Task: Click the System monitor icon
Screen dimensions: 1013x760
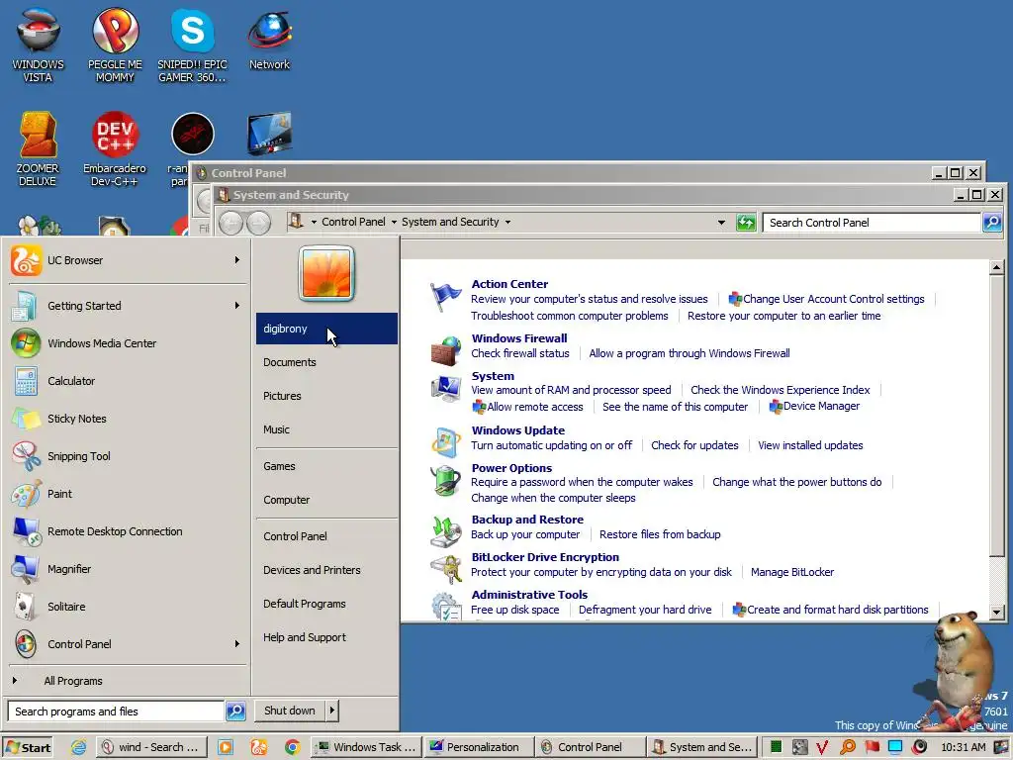Action: coord(446,388)
